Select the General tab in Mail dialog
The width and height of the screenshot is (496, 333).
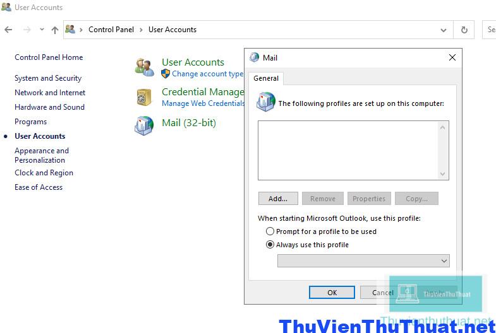pos(266,78)
